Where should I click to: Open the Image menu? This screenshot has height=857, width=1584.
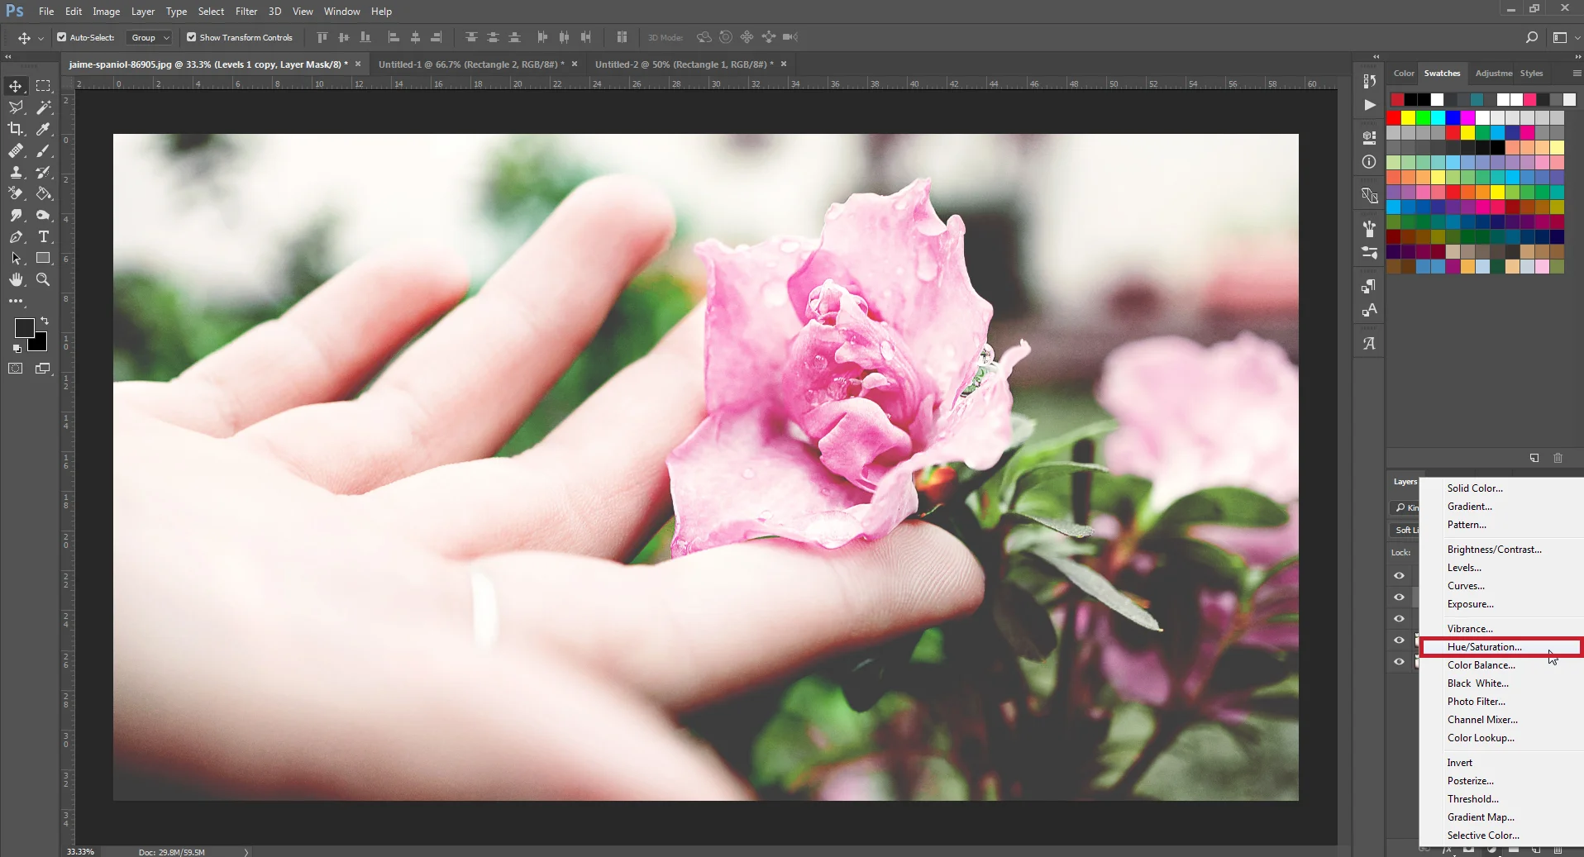(x=106, y=12)
